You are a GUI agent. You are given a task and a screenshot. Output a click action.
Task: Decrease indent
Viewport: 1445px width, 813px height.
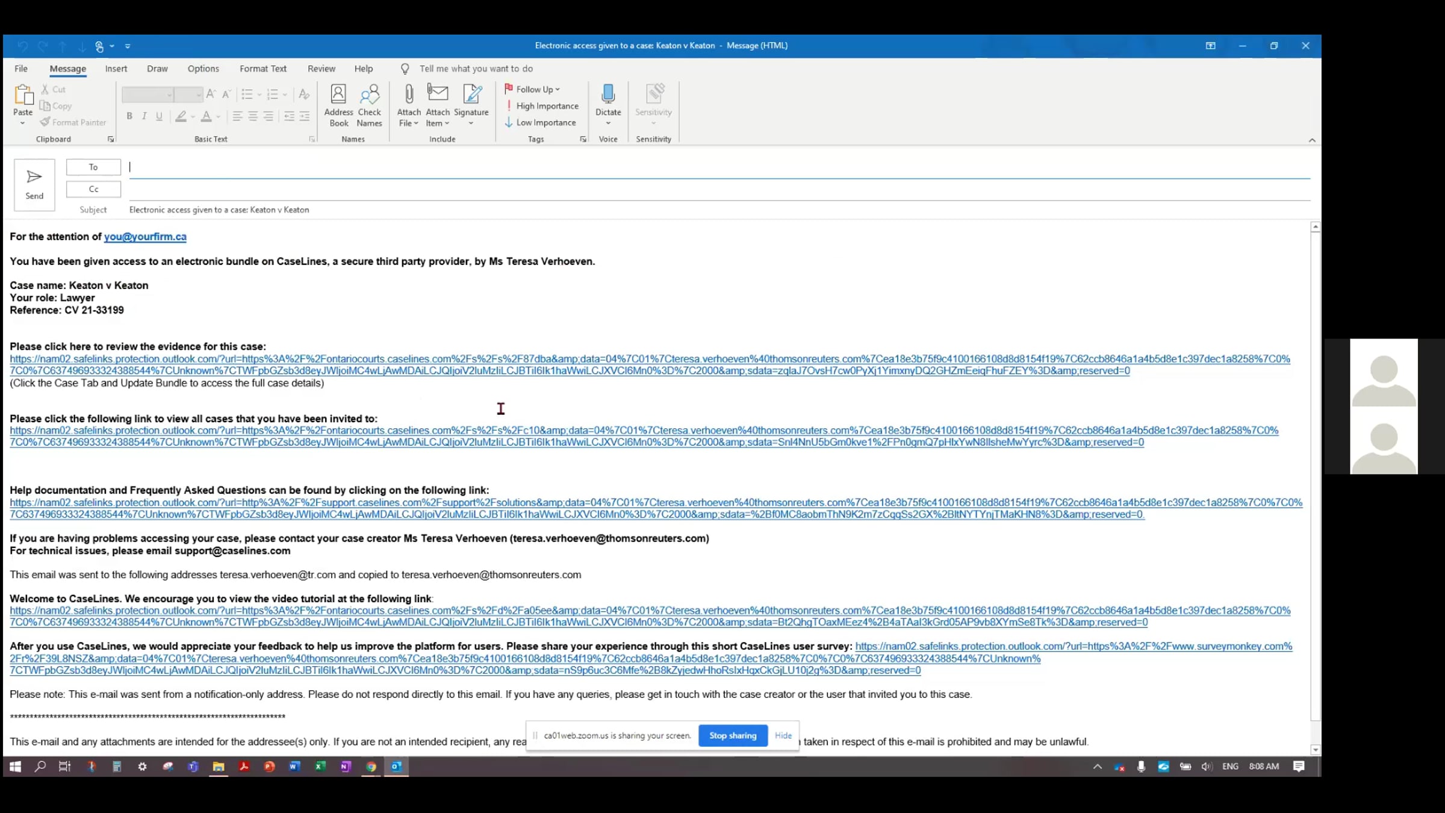click(x=290, y=116)
